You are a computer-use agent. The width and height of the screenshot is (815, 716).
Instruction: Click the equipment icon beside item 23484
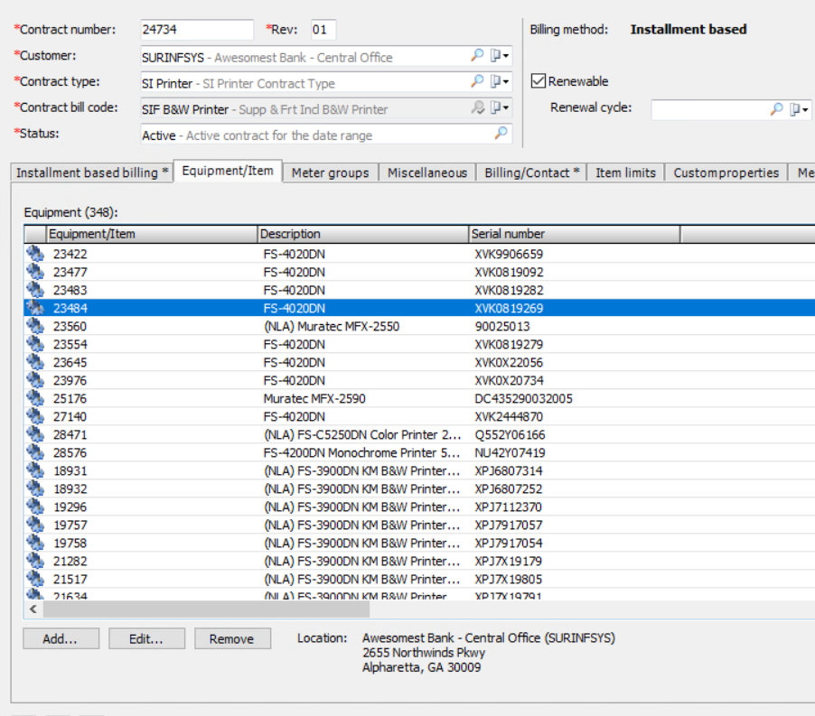tap(35, 308)
